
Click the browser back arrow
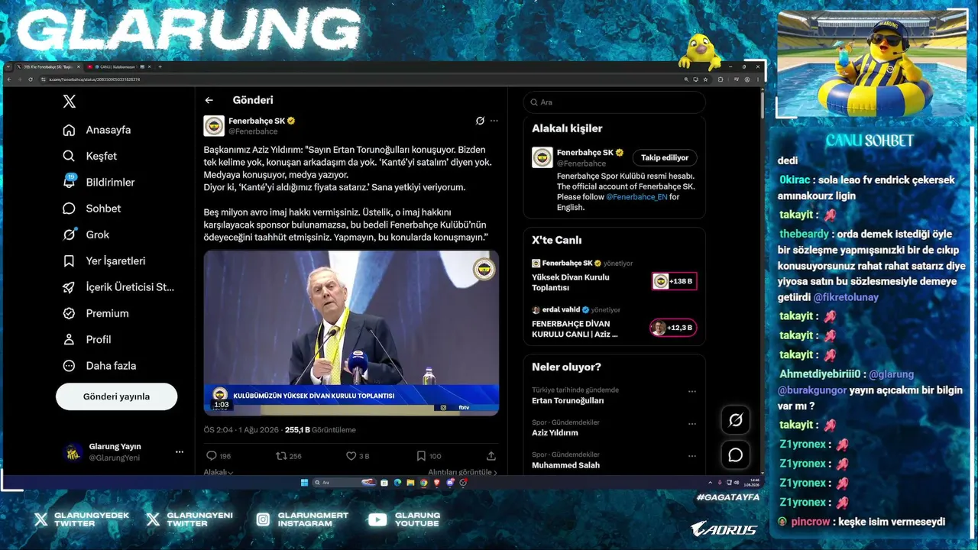pyautogui.click(x=9, y=79)
